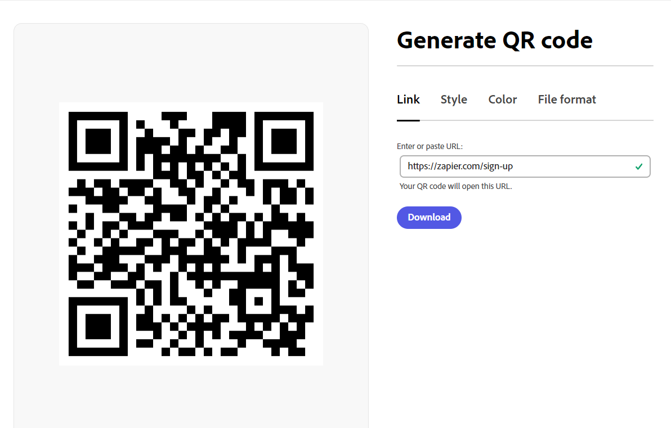
Task: Click the divider line under the heading
Action: [525, 66]
